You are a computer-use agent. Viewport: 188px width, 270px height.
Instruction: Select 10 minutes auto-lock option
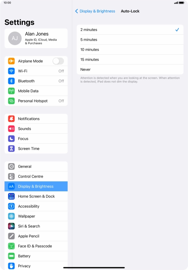tap(130, 50)
